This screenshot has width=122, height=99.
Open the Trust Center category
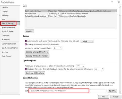(6, 56)
